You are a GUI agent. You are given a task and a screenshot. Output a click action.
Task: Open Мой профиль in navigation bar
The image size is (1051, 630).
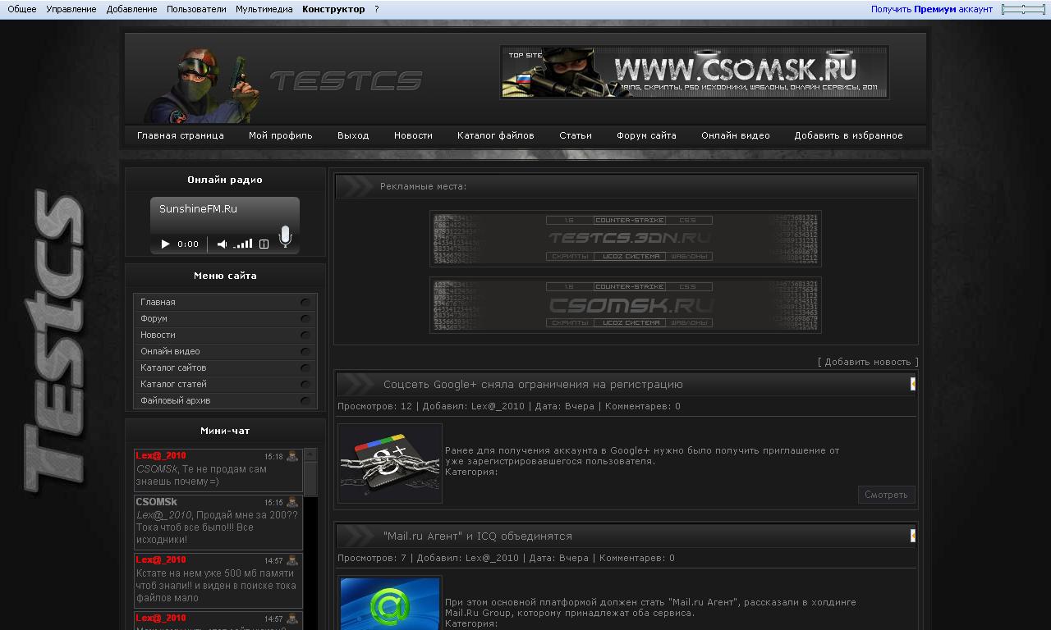[x=281, y=135]
